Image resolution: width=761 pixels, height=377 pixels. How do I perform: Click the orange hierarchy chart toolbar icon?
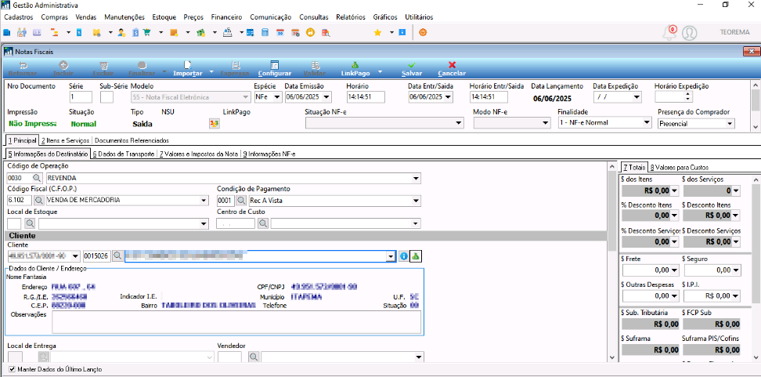click(54, 33)
